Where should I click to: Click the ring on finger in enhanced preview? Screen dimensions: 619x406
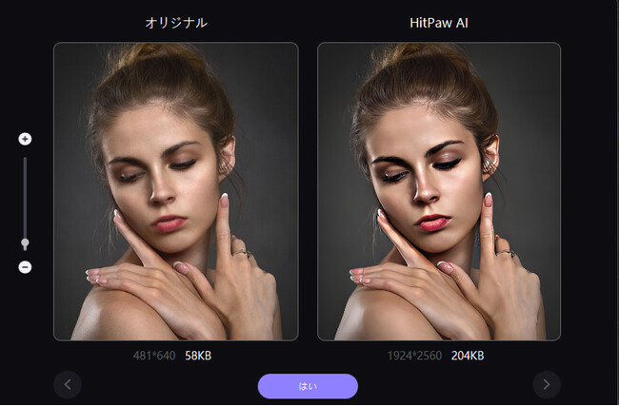pos(506,253)
